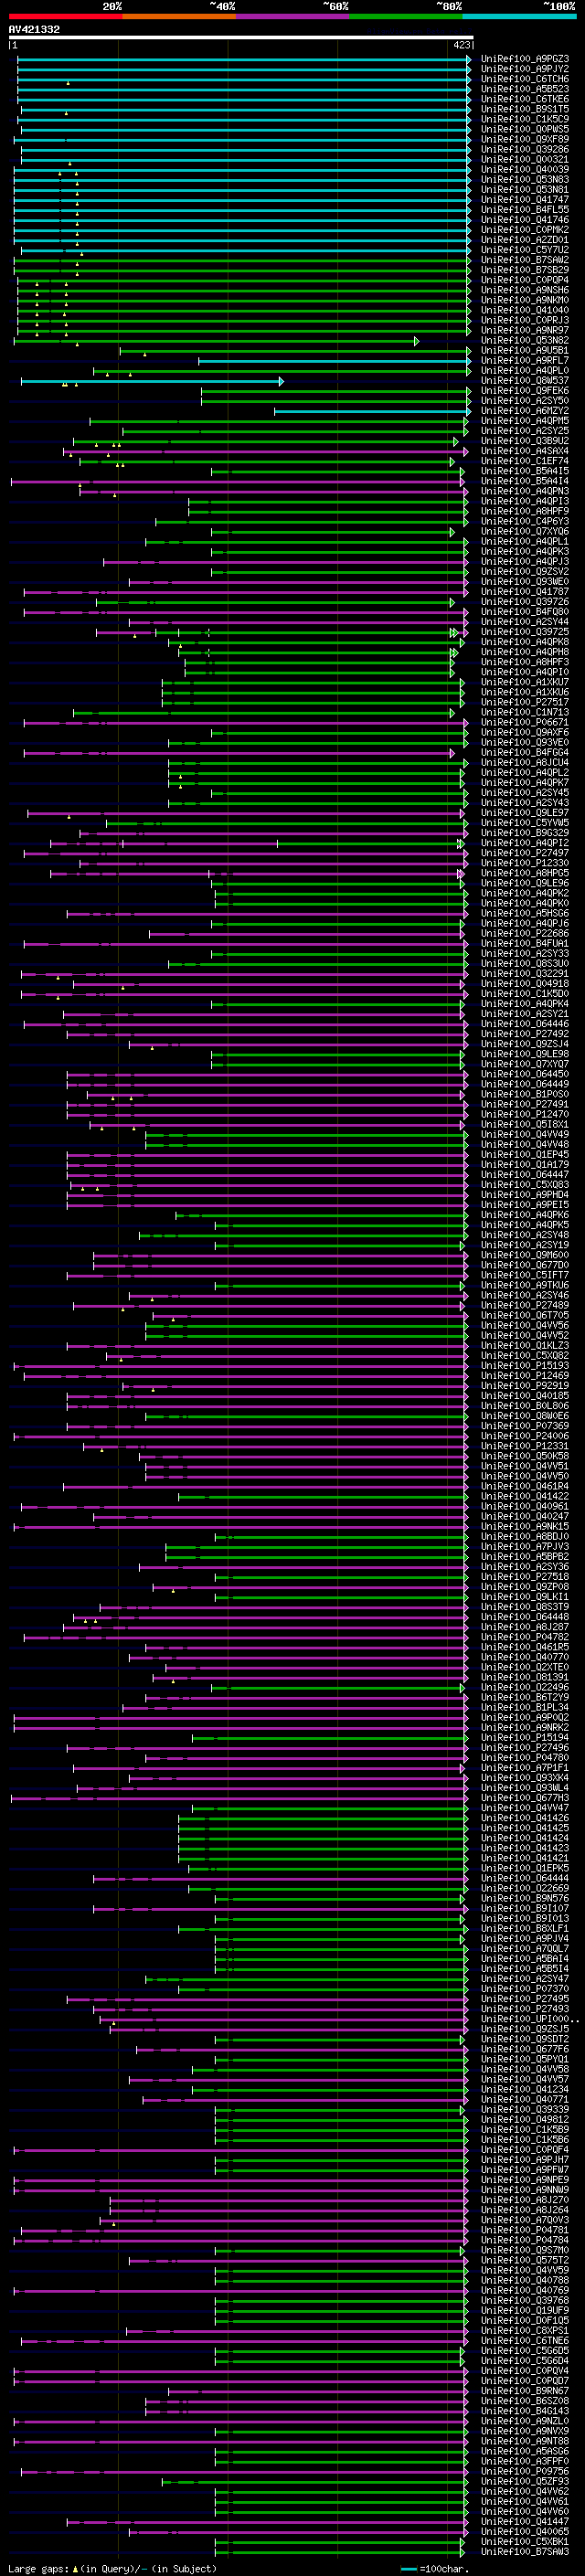This screenshot has width=585, height=2576.
Task: Click the purple ~60% identity legend segment
Action: pos(292,16)
